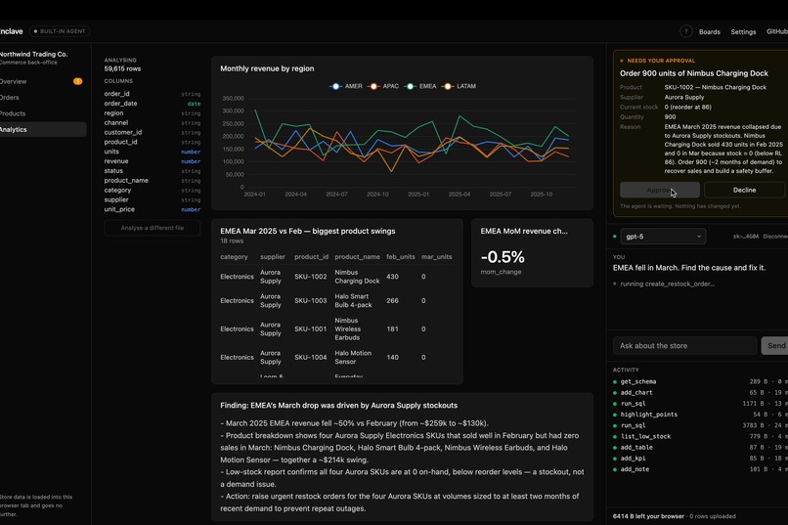Select the order_id column
Image resolution: width=788 pixels, height=525 pixels.
coord(153,94)
